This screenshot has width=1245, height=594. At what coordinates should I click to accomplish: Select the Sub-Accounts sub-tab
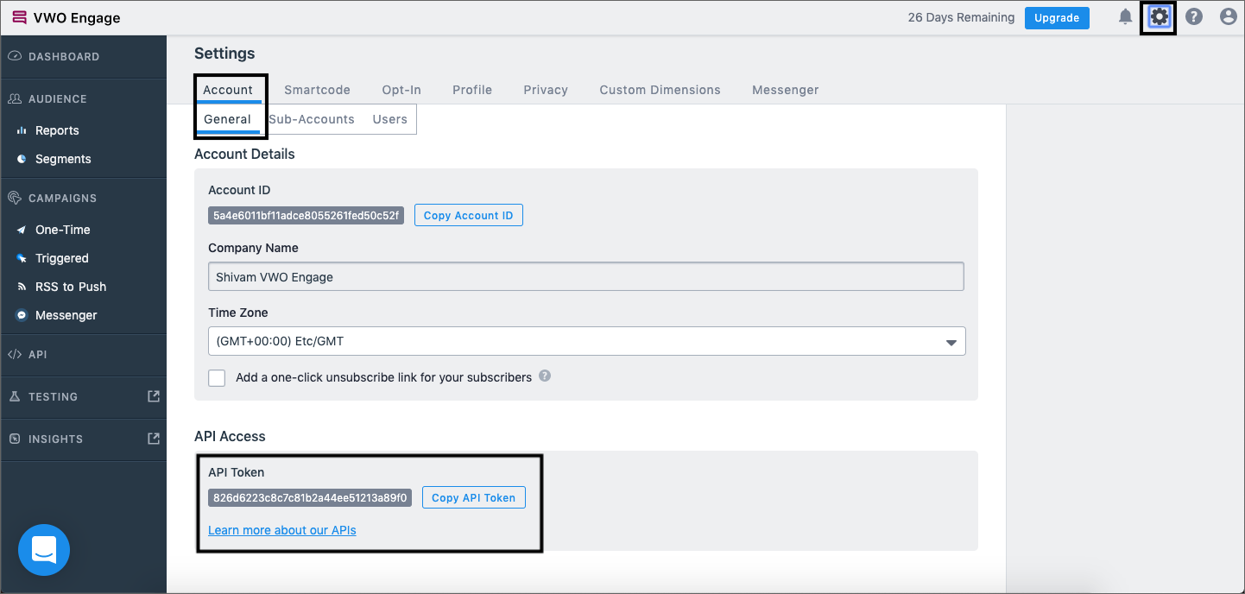(312, 119)
